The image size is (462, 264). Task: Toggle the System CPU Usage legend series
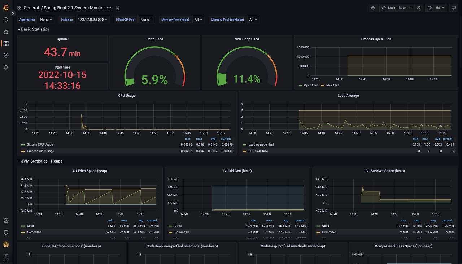tap(40, 144)
